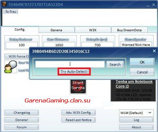Click the NameSpoofer nick field
Image resolution: width=158 pixels, height=132 pixels.
[136, 45]
